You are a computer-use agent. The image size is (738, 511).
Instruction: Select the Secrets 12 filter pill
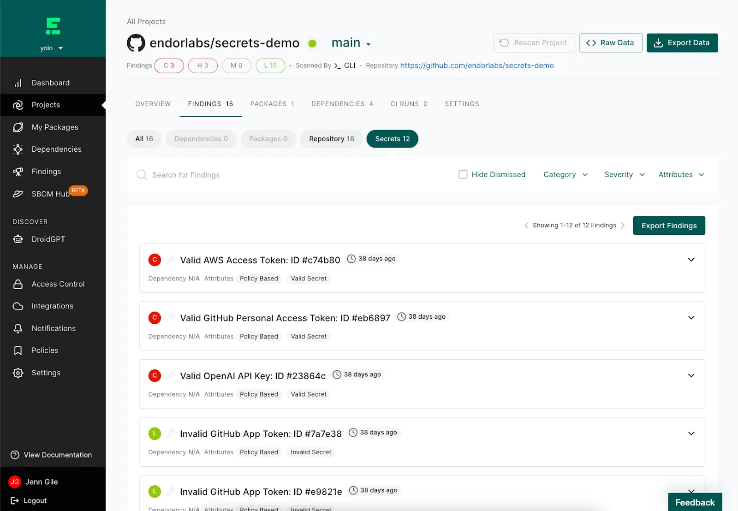393,139
